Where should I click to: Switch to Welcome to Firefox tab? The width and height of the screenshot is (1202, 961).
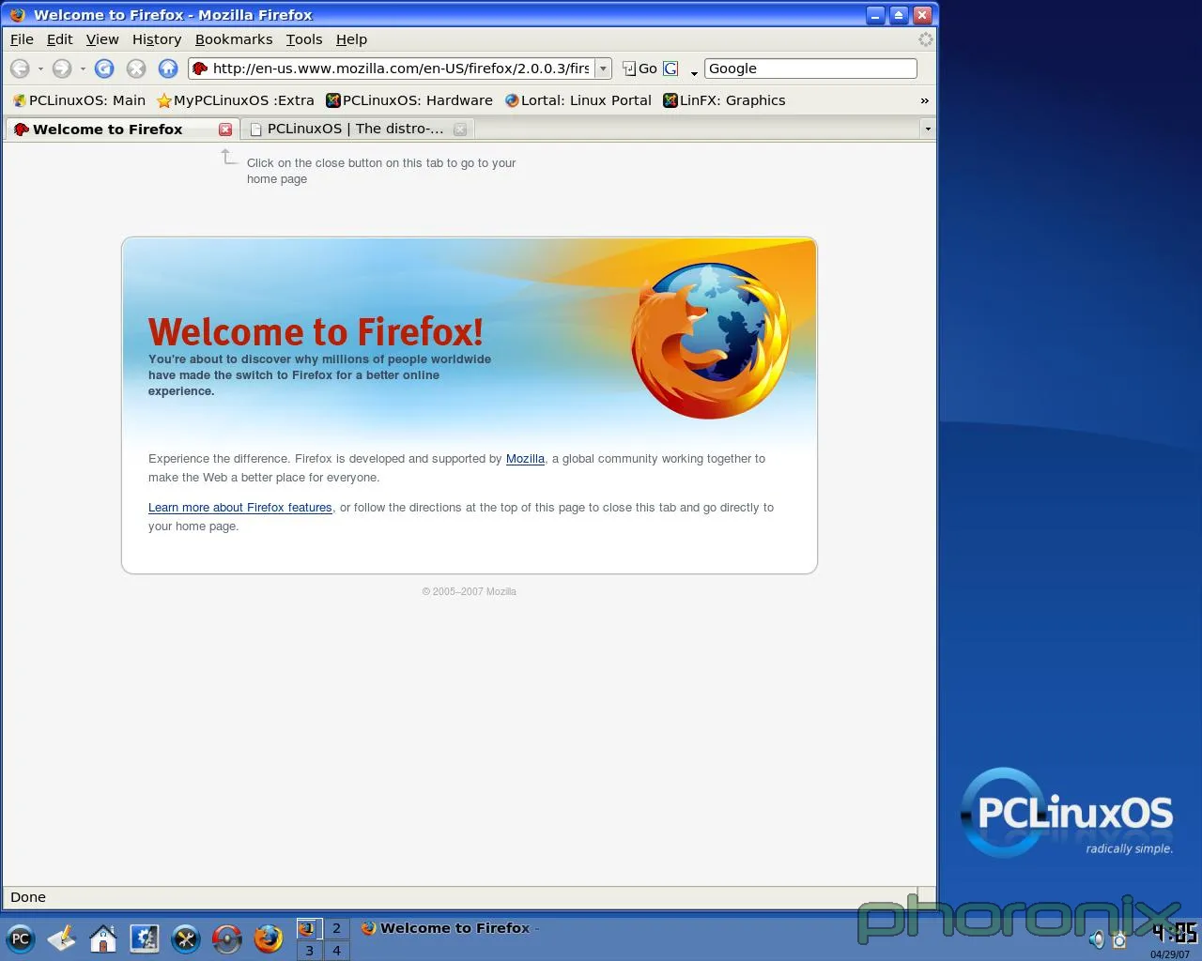[x=122, y=130]
